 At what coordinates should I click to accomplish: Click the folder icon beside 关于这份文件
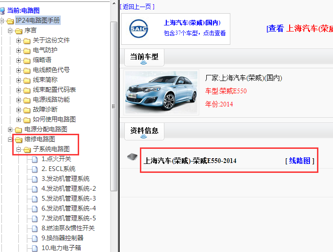27,41
